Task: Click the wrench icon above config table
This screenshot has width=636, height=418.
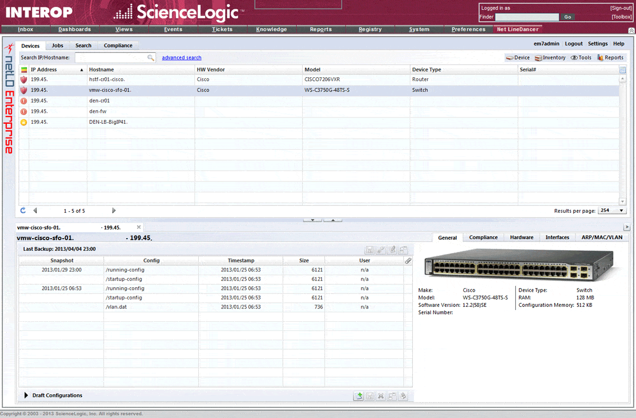Action: point(381,250)
